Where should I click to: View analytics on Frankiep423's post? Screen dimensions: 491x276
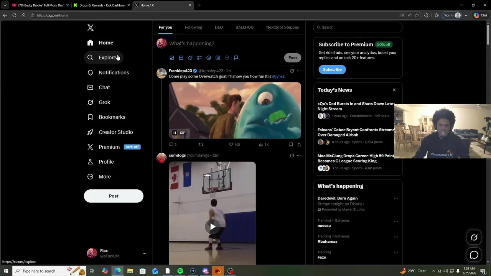tap(264, 145)
